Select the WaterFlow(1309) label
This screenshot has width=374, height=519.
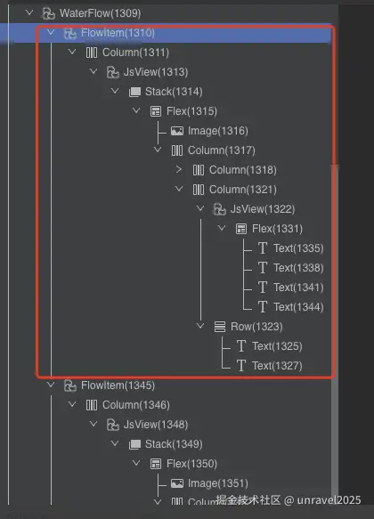pos(101,13)
